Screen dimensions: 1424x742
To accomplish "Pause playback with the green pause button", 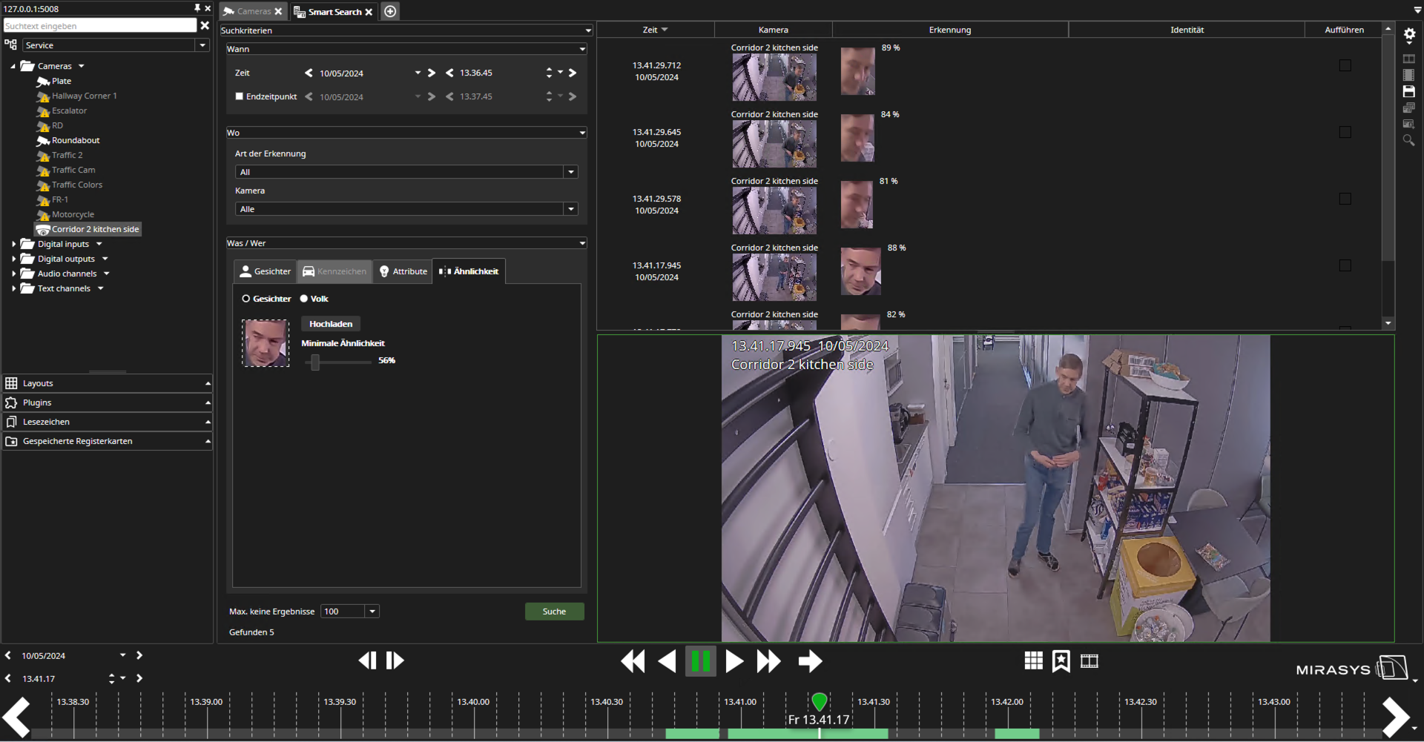I will click(701, 660).
